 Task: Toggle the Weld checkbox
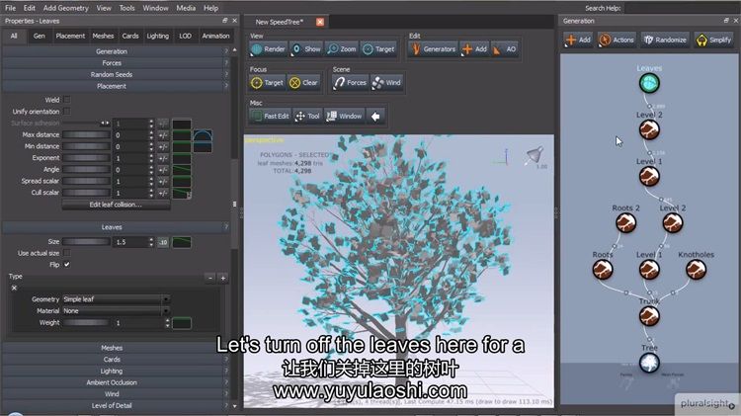pyautogui.click(x=66, y=100)
